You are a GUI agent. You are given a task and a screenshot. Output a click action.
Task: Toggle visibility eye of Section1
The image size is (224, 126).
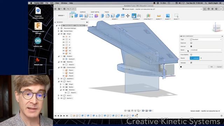click(64, 59)
